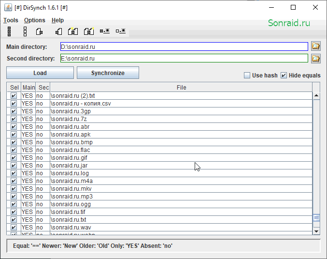Click the select newer in main icon
Screen dimensions: 327x259
click(x=73, y=31)
